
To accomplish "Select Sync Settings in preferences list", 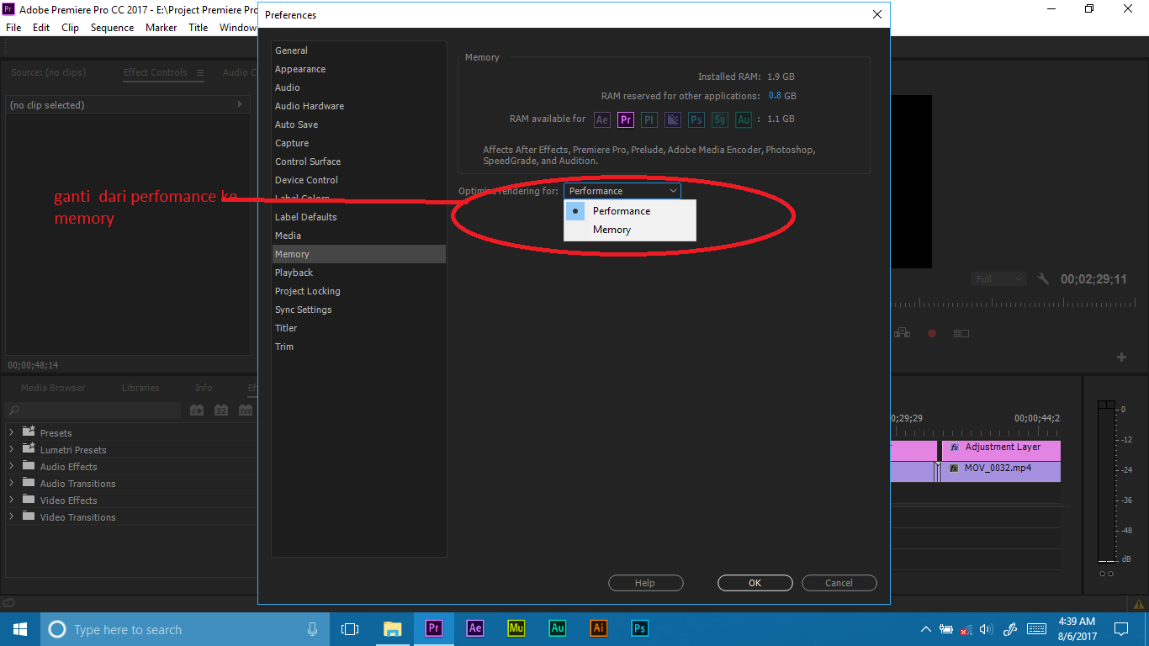I will tap(359, 310).
